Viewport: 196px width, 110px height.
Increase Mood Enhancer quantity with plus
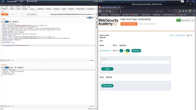[x=128, y=51]
